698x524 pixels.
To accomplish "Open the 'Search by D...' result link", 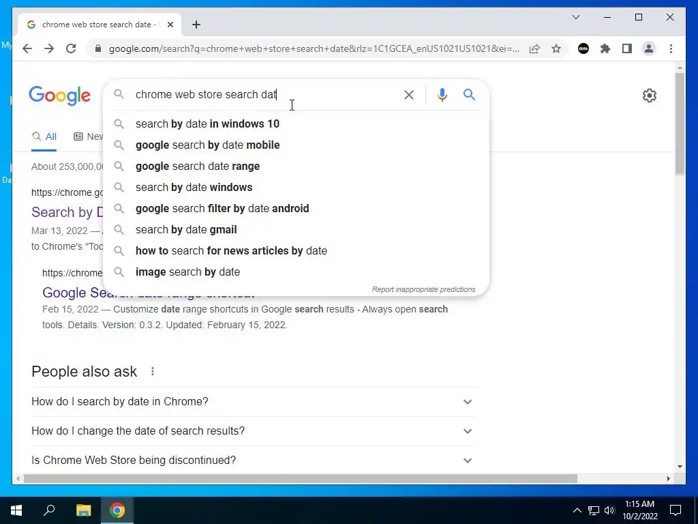I will 67,212.
